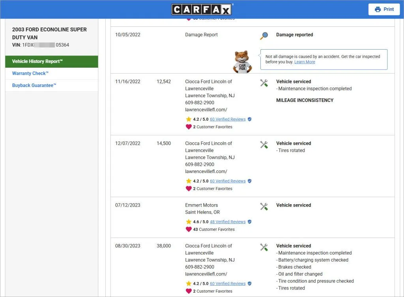Click the Damage Report source text
Screen dimensions: 404x297
(201, 35)
